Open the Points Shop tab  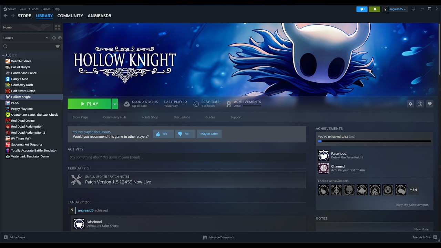click(150, 117)
